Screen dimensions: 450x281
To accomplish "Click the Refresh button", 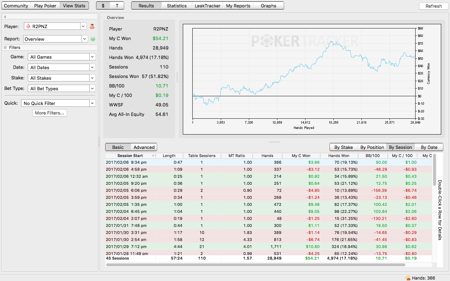I will 433,6.
